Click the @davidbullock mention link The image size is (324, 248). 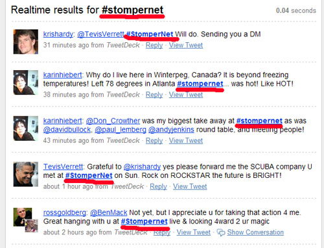[x=67, y=130]
